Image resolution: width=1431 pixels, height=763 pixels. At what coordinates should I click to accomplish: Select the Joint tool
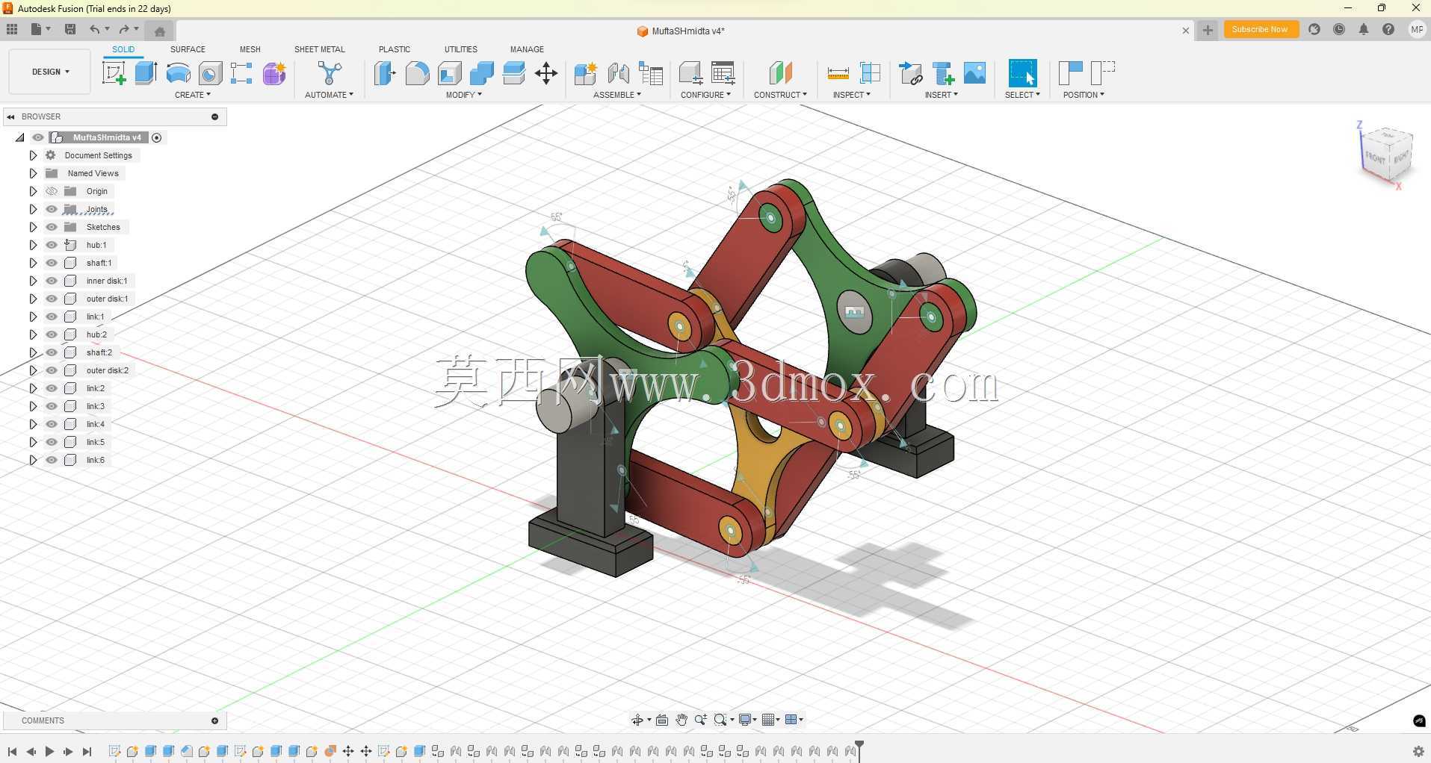pyautogui.click(x=618, y=73)
